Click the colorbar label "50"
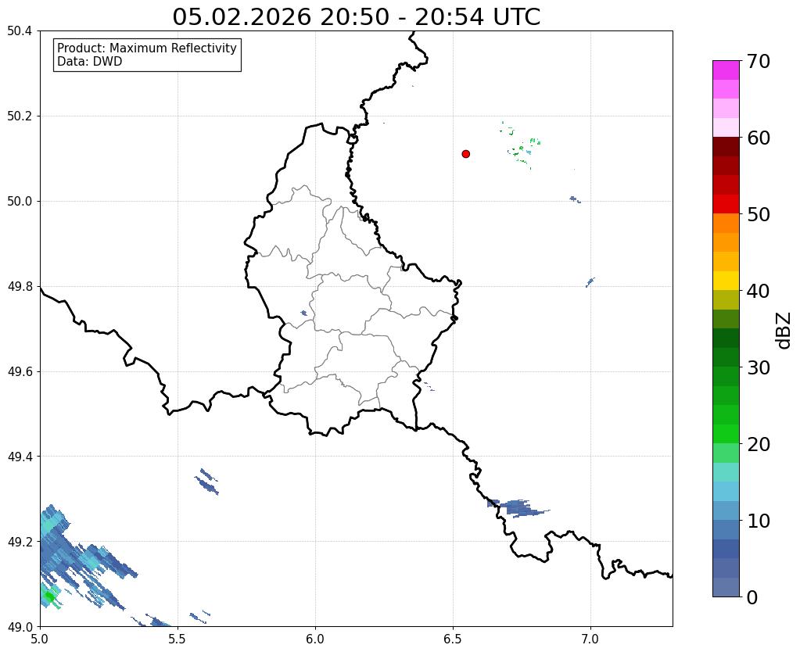Viewport: 800px width, 652px height. point(759,214)
